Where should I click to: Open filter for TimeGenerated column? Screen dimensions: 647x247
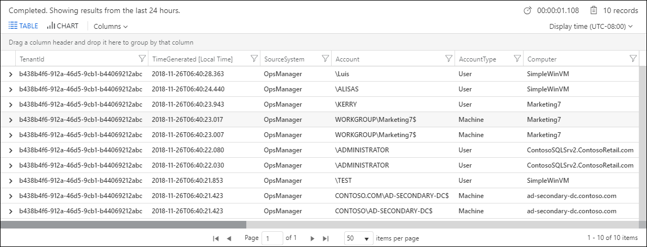click(x=253, y=59)
